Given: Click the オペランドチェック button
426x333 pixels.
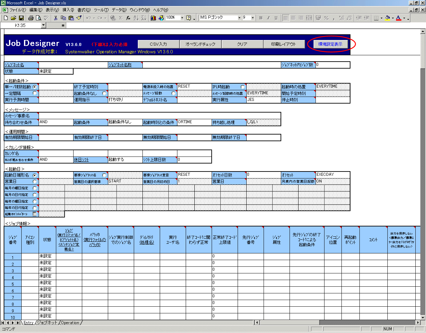Looking at the screenshot, I should pos(200,44).
